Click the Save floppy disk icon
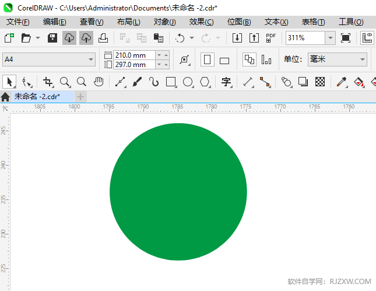The width and height of the screenshot is (376, 291). point(52,38)
